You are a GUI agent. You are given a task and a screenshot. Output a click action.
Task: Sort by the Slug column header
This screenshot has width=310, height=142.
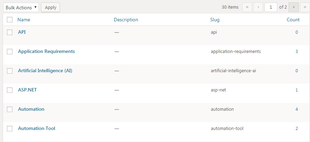pos(215,20)
